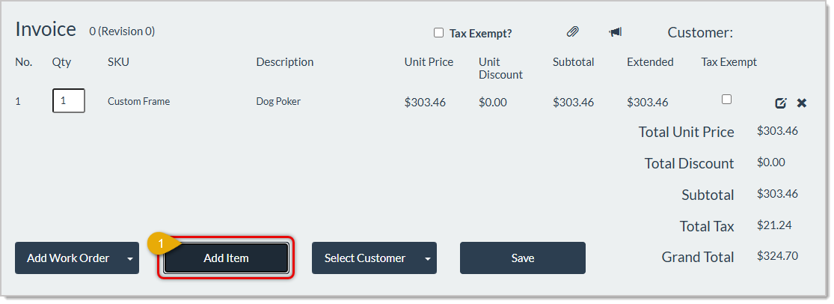Screen dimensions: 834x304
Task: Click the Description column header
Action: coord(284,62)
